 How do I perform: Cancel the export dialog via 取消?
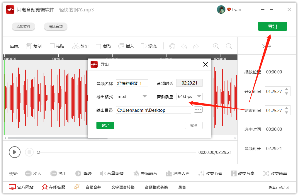coord(193,125)
